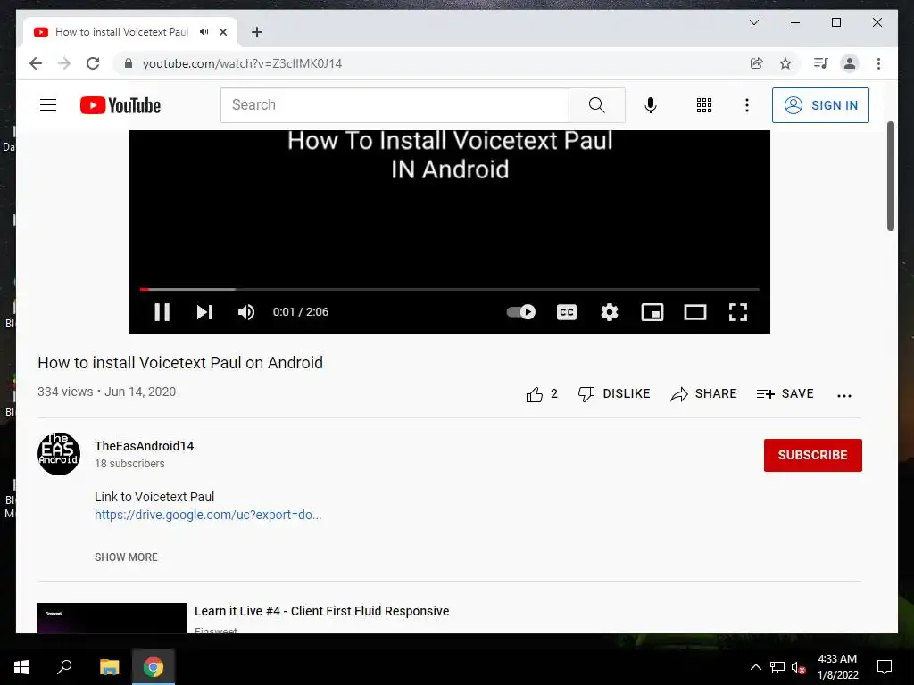Like this video thumbs up
Viewport: 914px width, 685px height.
542,394
